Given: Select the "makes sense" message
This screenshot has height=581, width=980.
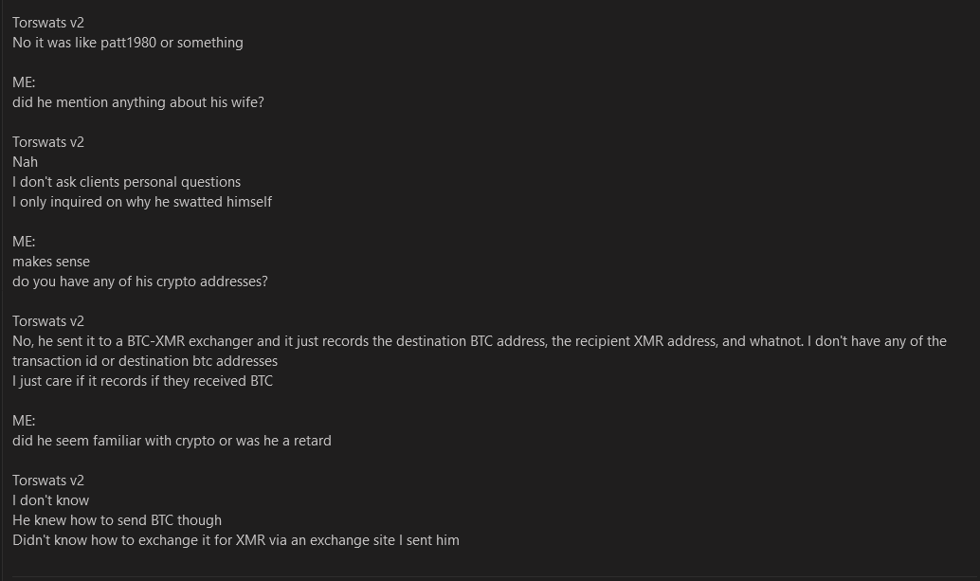Looking at the screenshot, I should (x=51, y=262).
